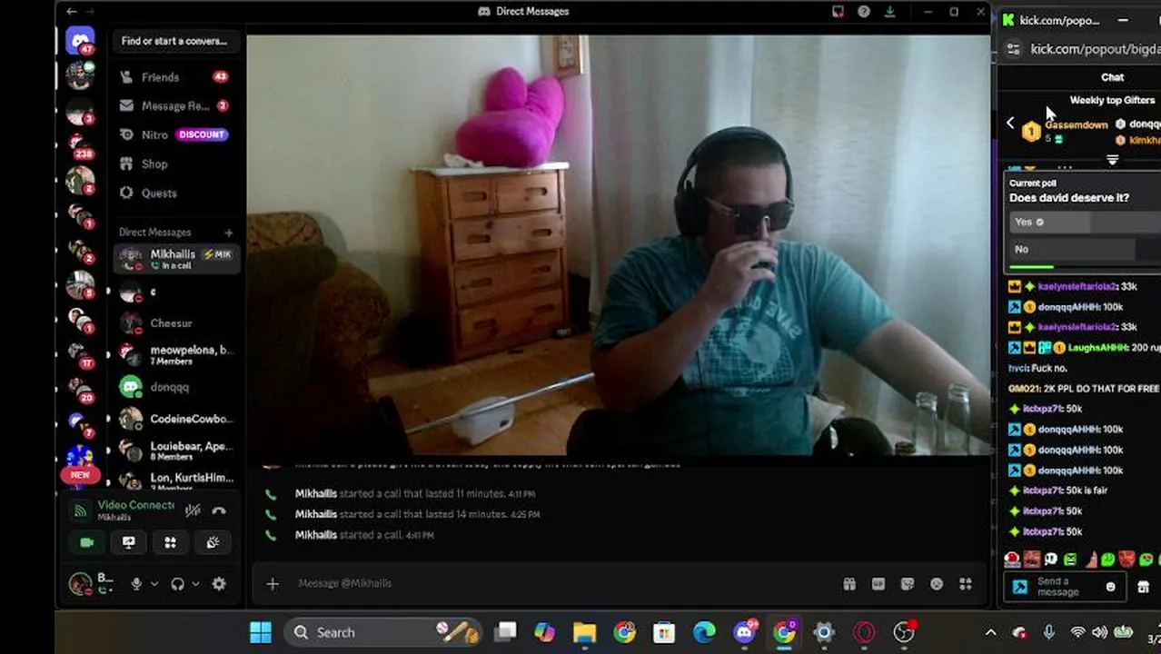Expand the microphone input options arrow

[154, 584]
